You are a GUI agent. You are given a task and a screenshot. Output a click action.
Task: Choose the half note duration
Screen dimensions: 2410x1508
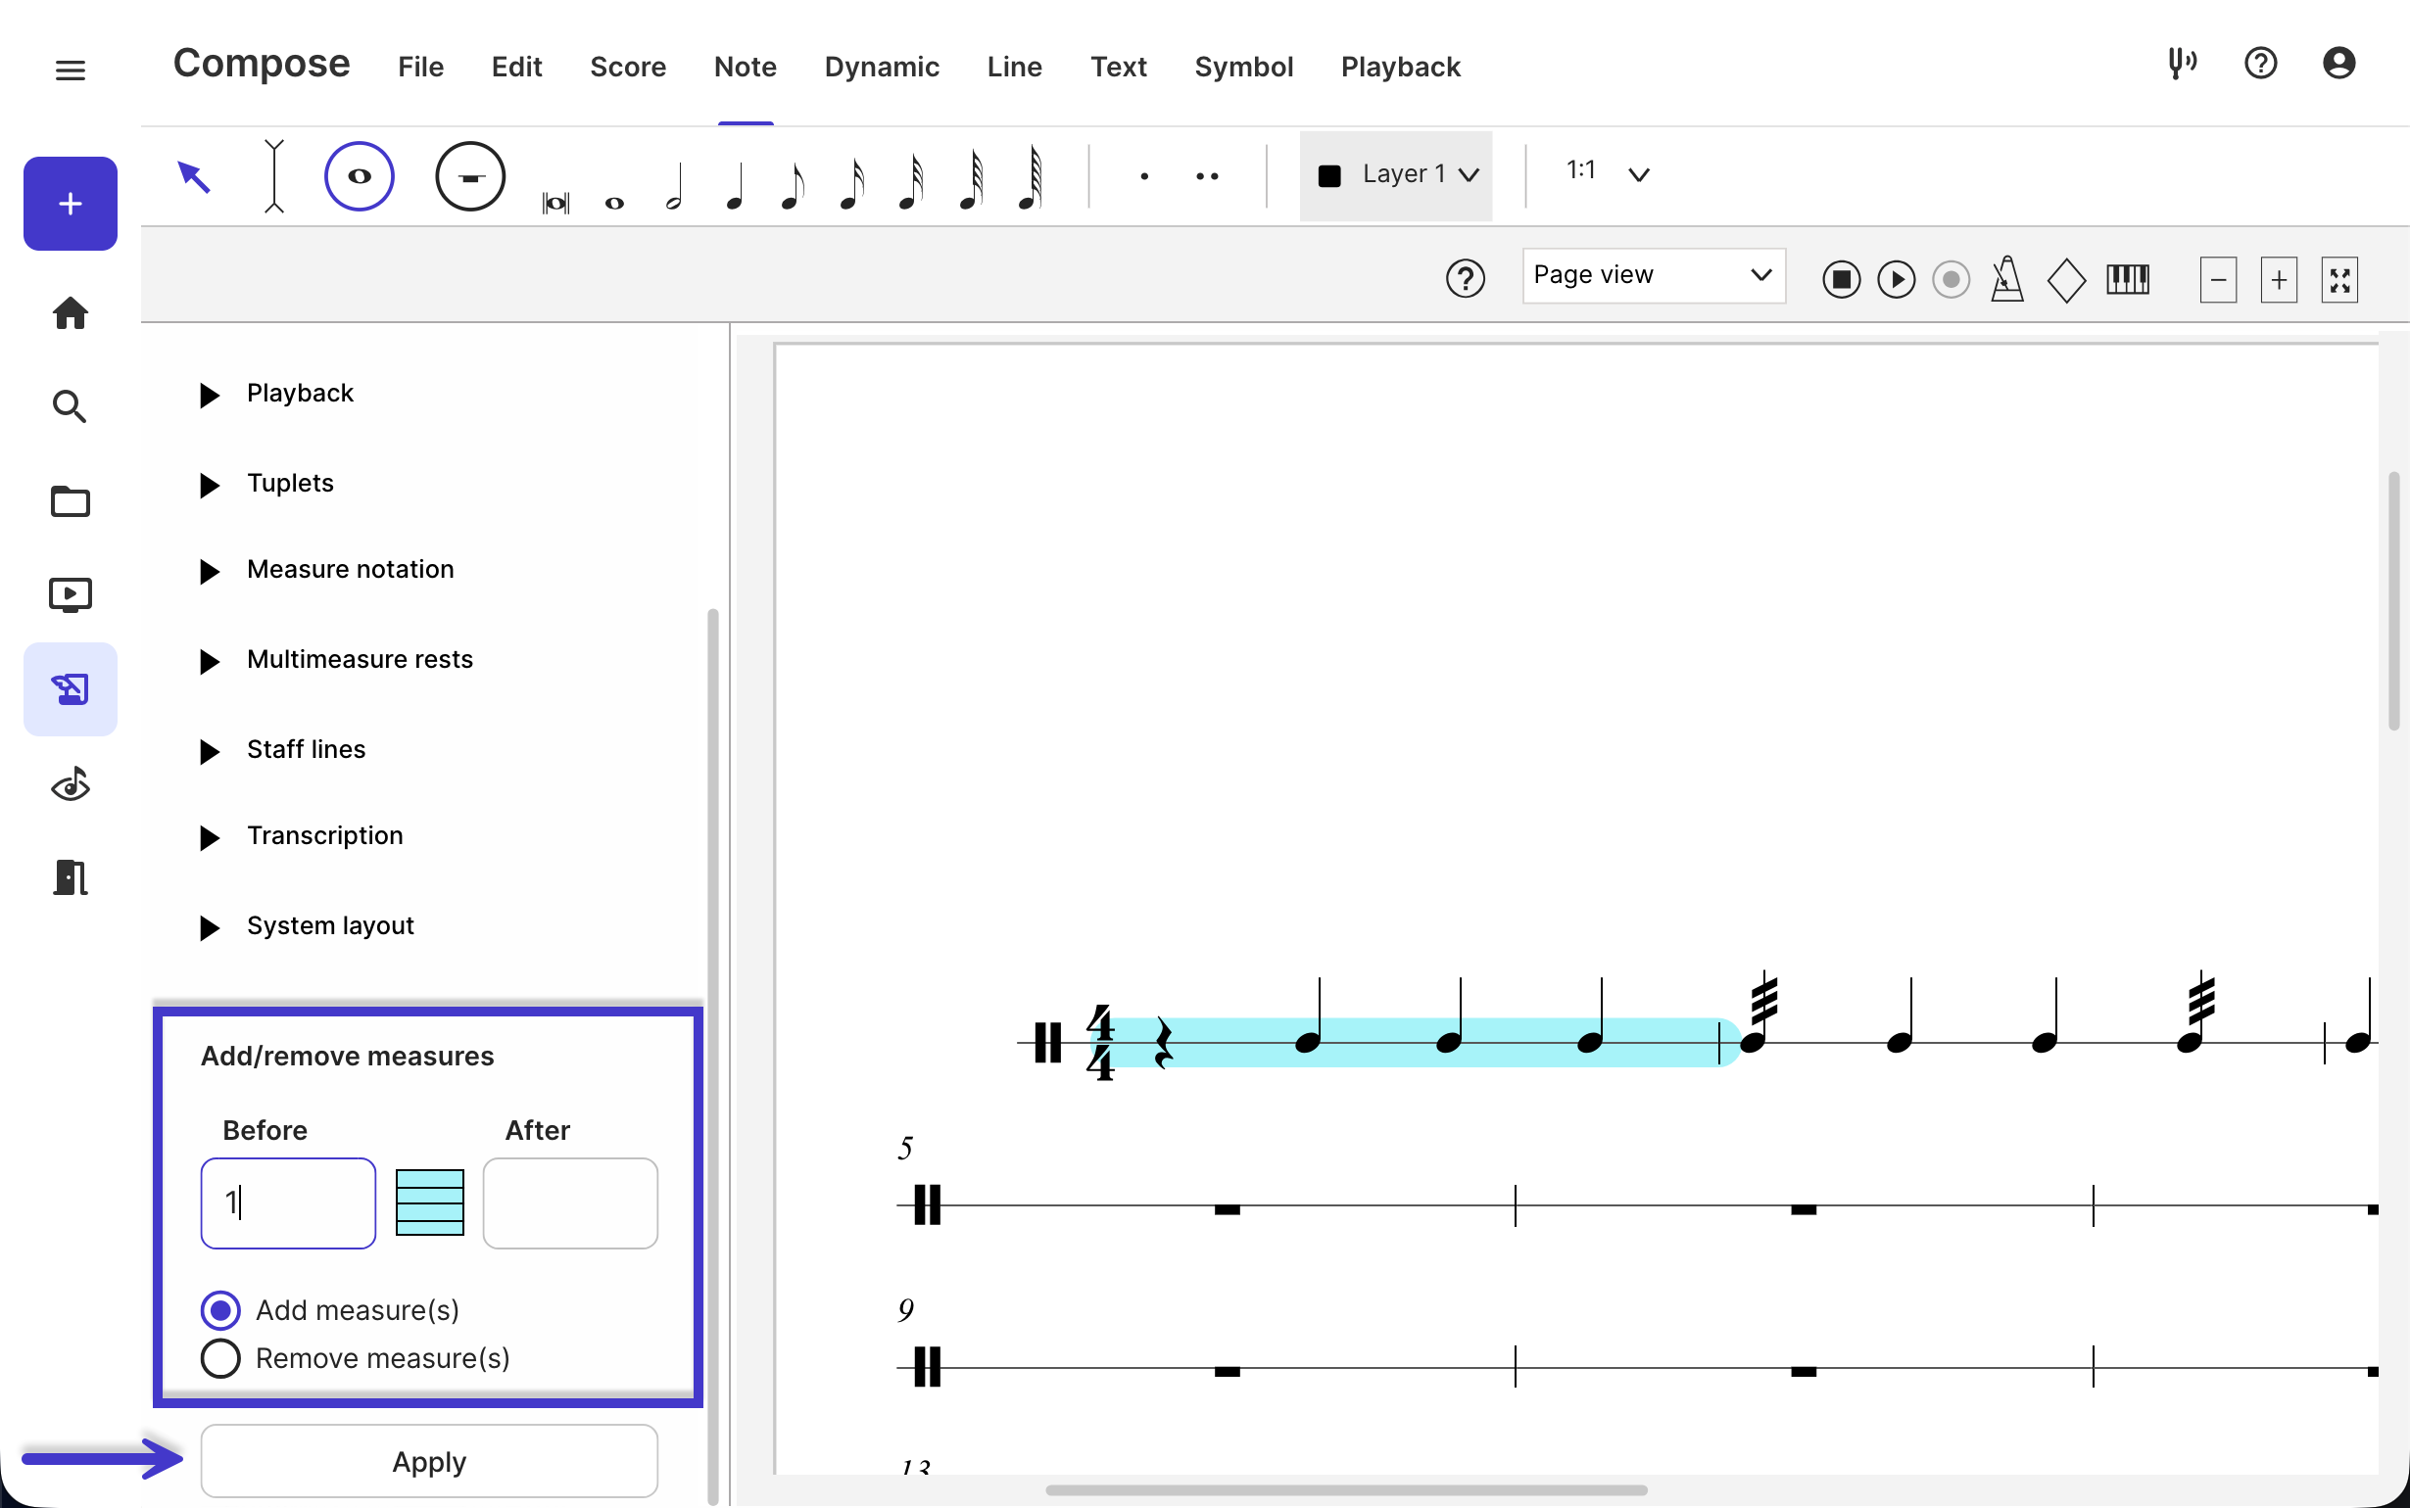click(674, 186)
